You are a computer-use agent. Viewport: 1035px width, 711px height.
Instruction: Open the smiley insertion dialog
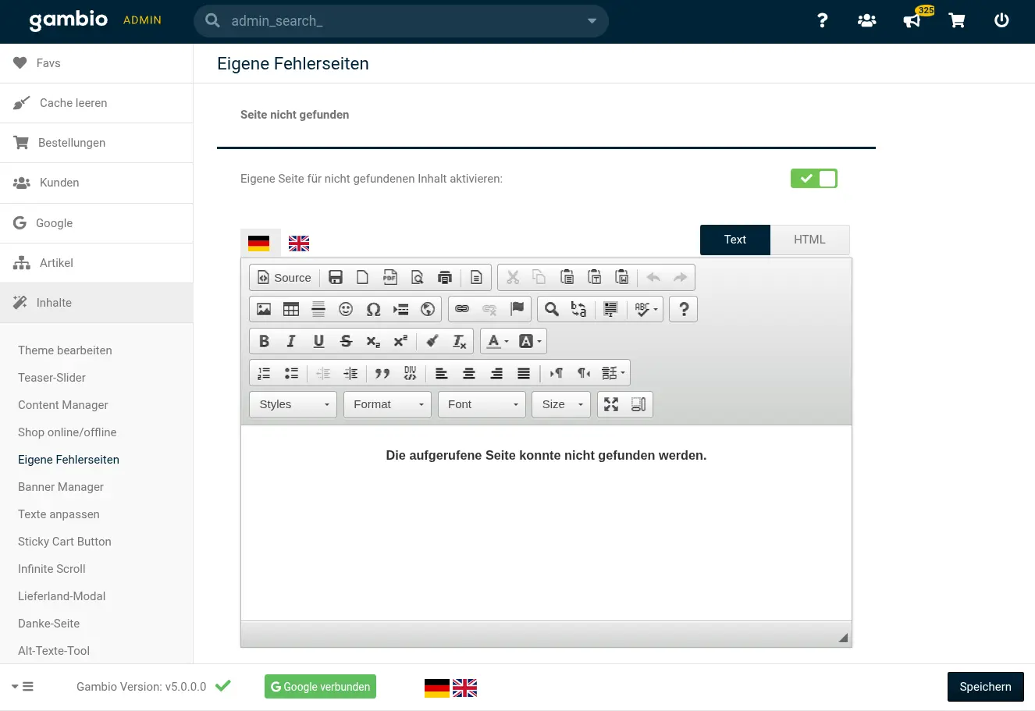coord(346,309)
